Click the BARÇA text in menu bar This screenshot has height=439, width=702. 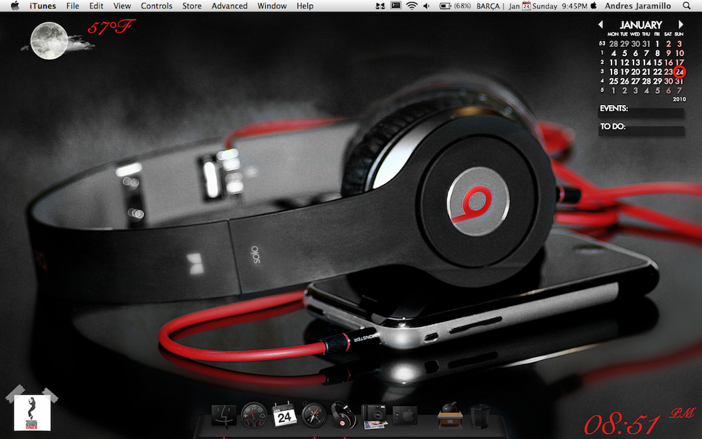[x=488, y=6]
